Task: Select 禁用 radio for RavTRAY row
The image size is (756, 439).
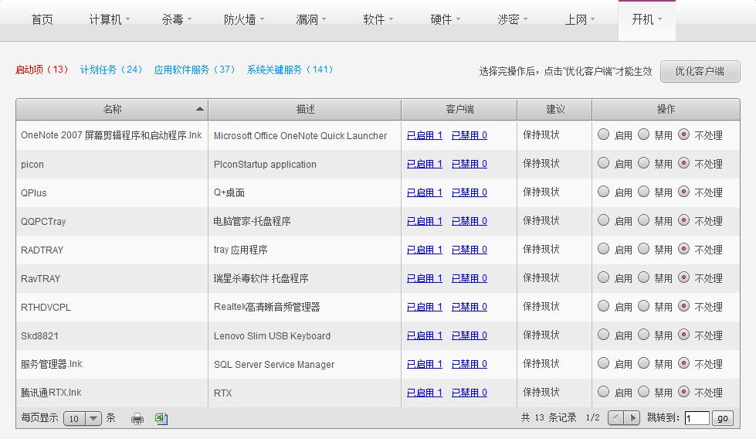Action: pyautogui.click(x=644, y=277)
